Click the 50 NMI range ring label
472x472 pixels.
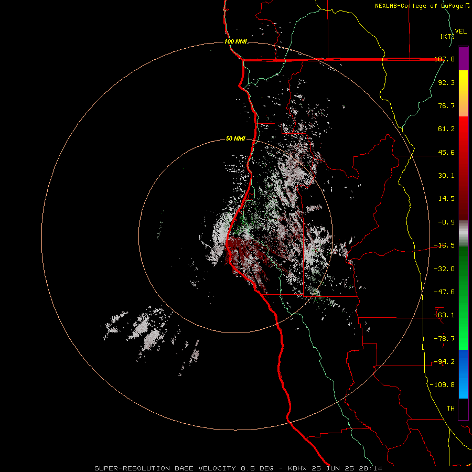(x=235, y=139)
